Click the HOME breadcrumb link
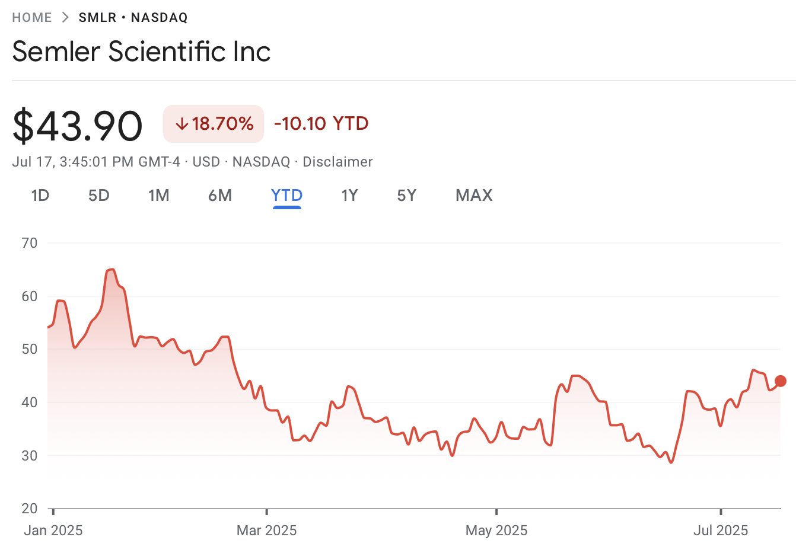 [32, 18]
